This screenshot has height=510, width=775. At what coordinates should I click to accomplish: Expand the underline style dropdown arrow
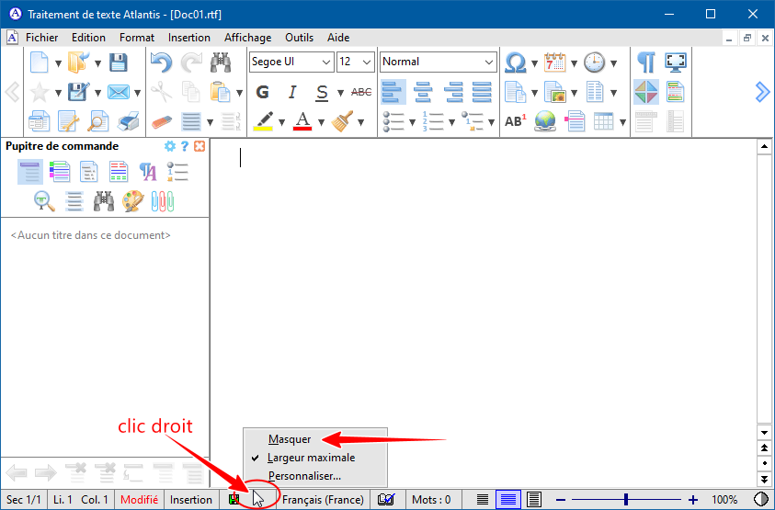[x=340, y=93]
